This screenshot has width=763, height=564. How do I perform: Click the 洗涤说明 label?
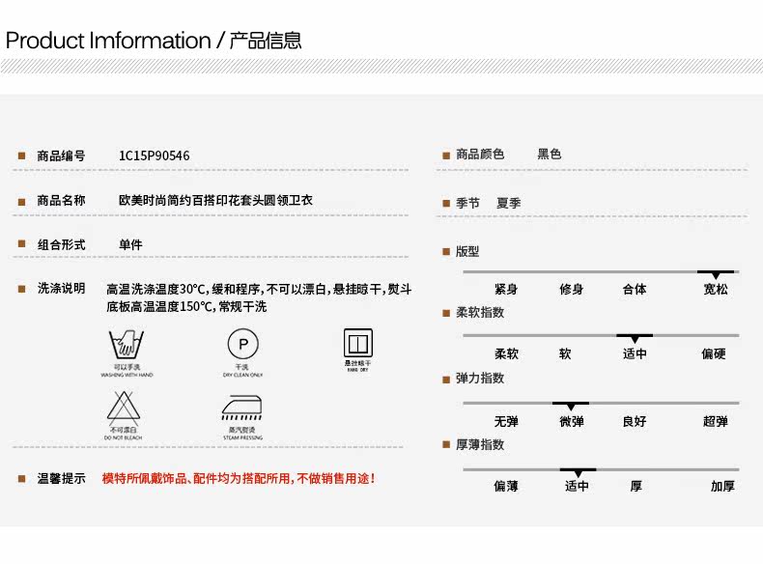(61, 288)
